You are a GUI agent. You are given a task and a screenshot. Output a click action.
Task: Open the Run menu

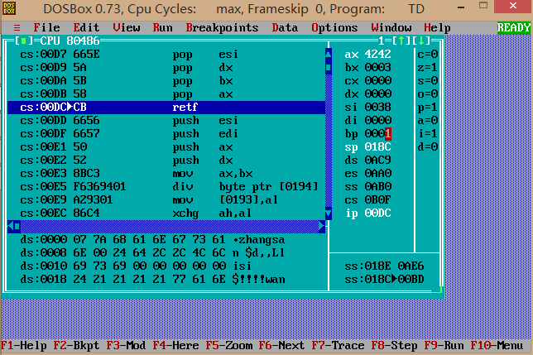(x=162, y=27)
